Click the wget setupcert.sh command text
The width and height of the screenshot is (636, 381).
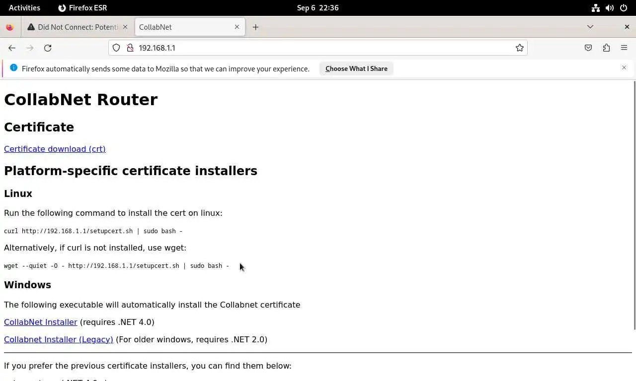116,266
